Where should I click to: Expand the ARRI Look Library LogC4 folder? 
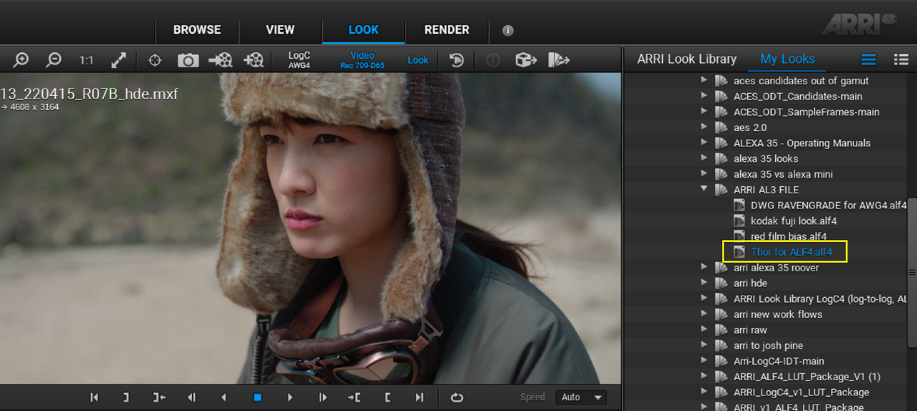(704, 299)
